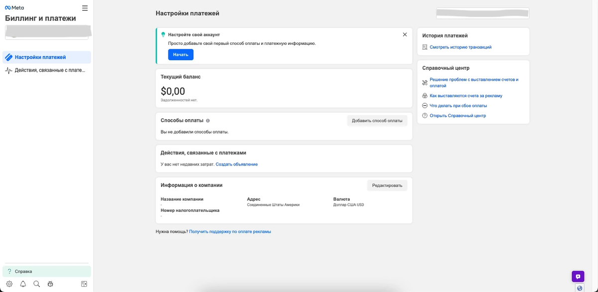Dismiss the Настройте свой аккаунт banner
Image resolution: width=598 pixels, height=292 pixels.
[405, 34]
